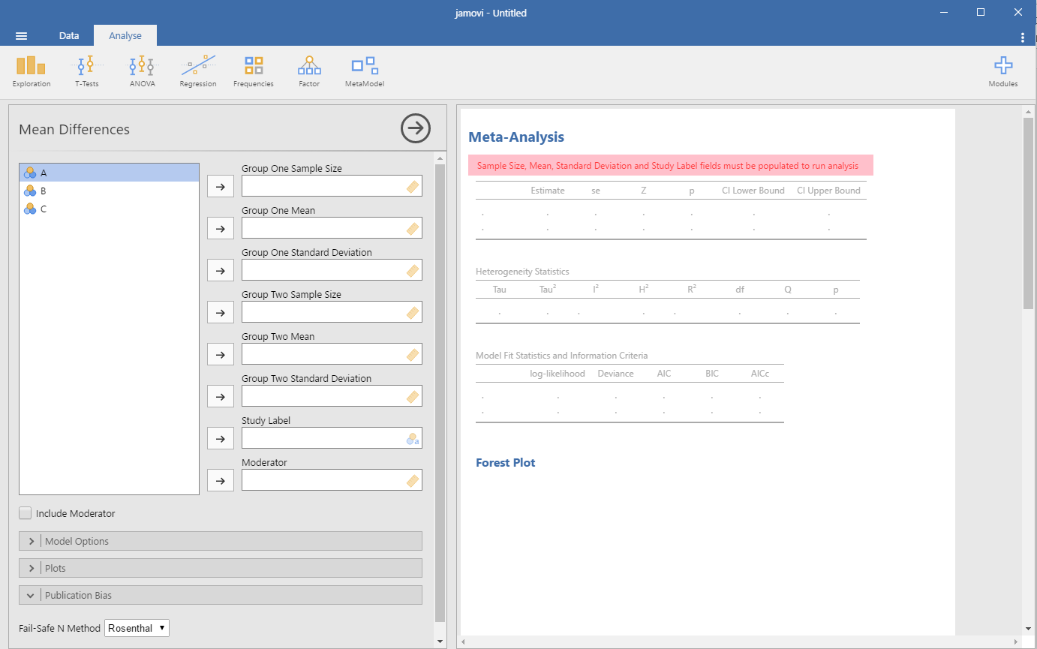Maximize the jamovi window
This screenshot has height=649, width=1037.
980,12
